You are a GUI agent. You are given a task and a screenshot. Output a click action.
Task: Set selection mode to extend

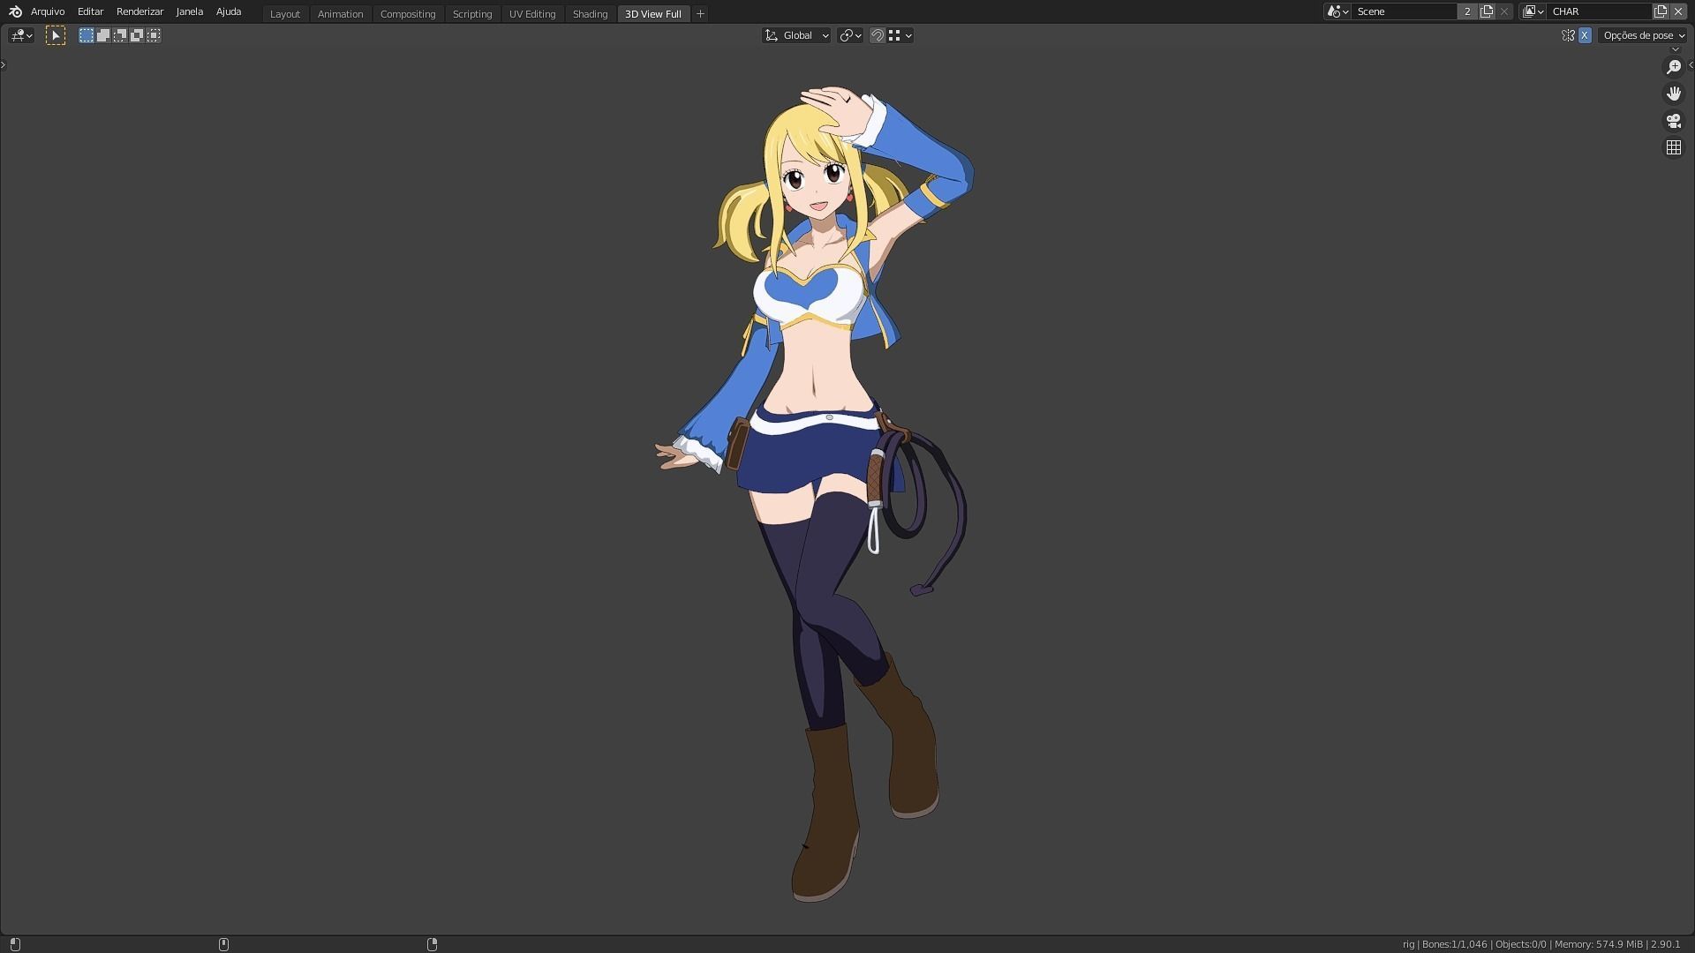(102, 35)
